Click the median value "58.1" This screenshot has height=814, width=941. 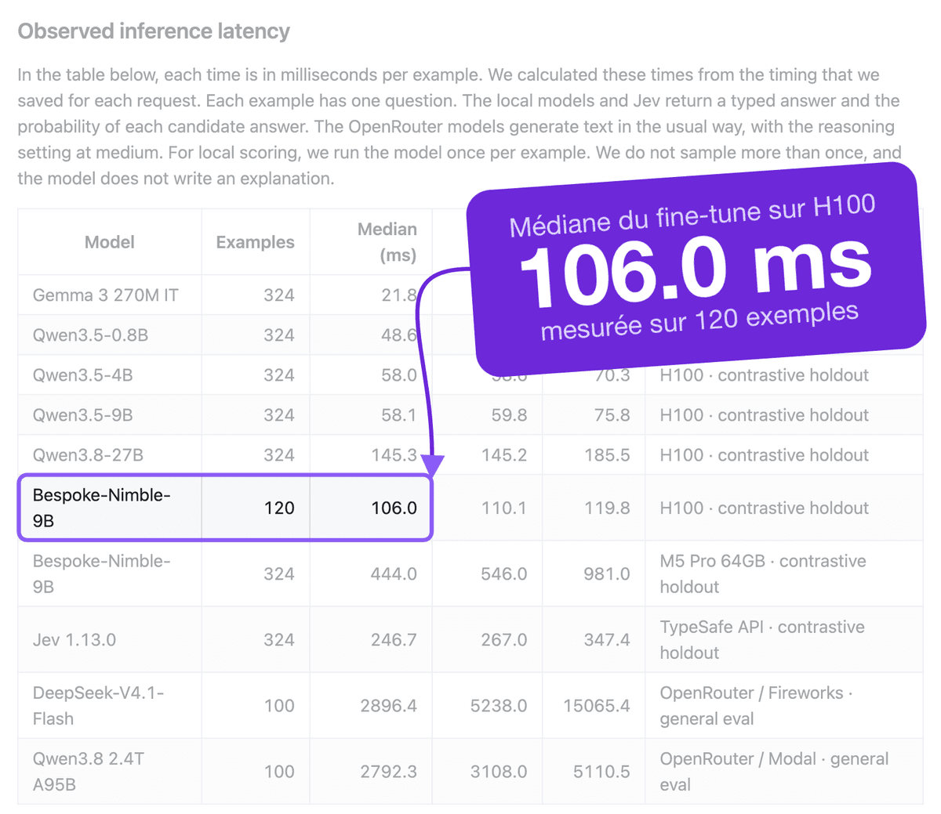(399, 415)
